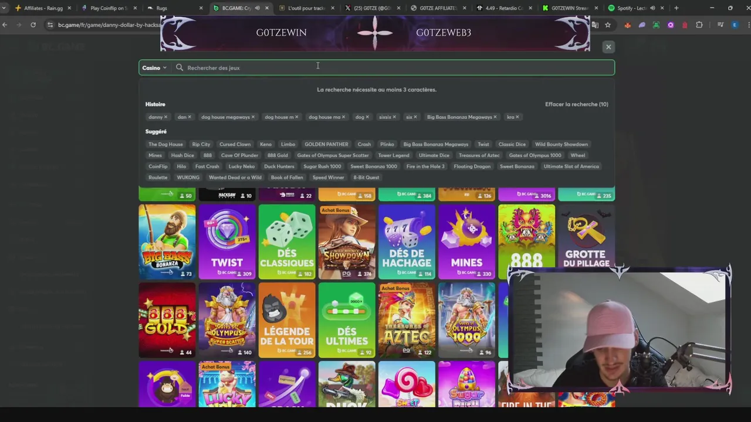
Task: Click Effacer la recherche (10)
Action: click(576, 104)
